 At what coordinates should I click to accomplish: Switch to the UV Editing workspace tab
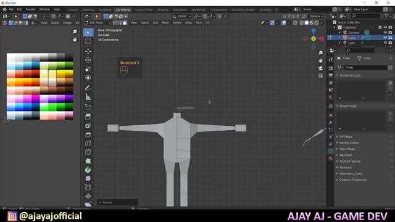pos(123,10)
